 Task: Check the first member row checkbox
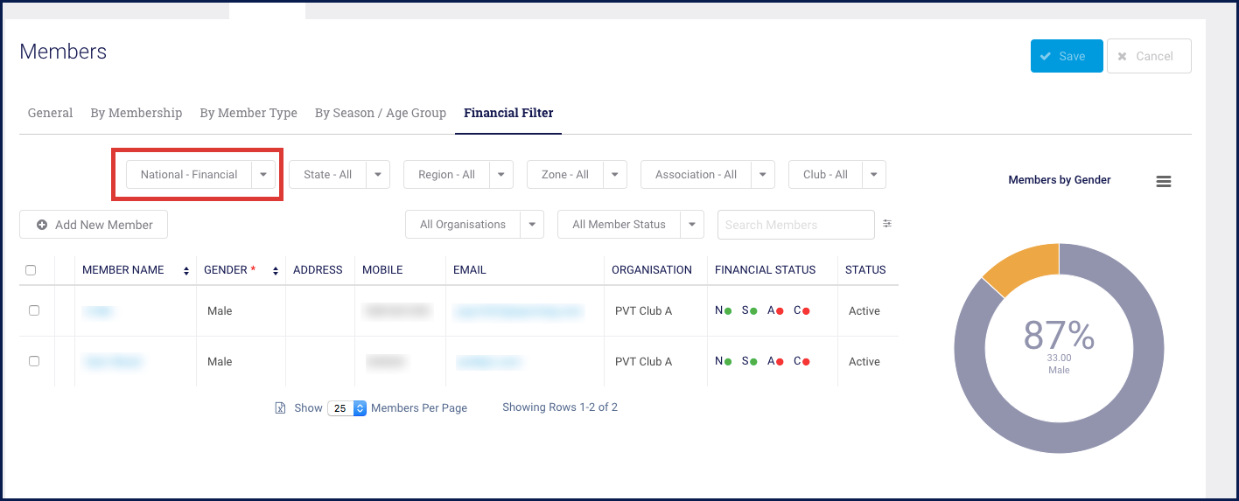coord(34,310)
